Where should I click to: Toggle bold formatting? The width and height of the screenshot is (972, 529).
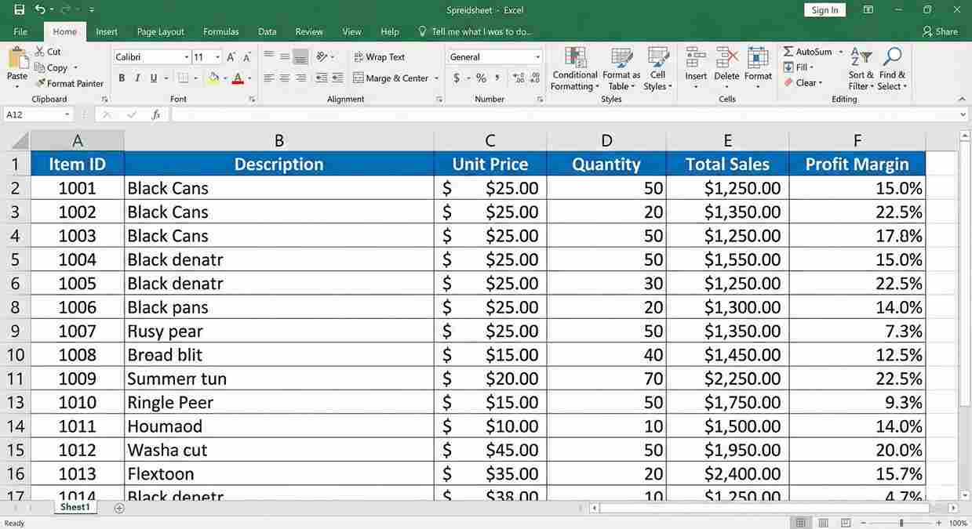pyautogui.click(x=122, y=78)
